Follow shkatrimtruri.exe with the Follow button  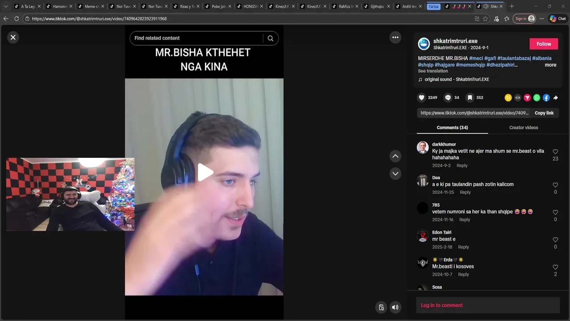(544, 44)
